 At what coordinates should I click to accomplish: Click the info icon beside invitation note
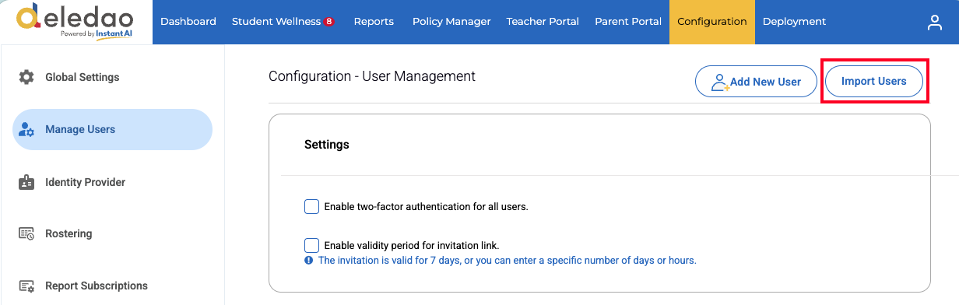(309, 261)
